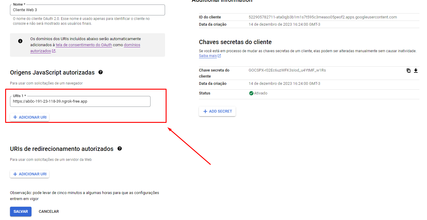Click the Saiba mais link

(x=207, y=56)
